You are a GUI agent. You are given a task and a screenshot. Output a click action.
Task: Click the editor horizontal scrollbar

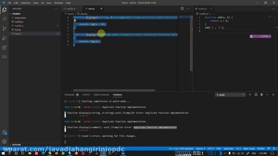click(114, 90)
